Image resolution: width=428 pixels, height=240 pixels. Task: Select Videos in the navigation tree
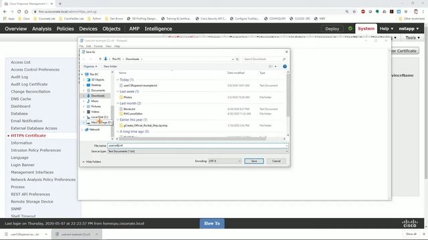(x=95, y=111)
